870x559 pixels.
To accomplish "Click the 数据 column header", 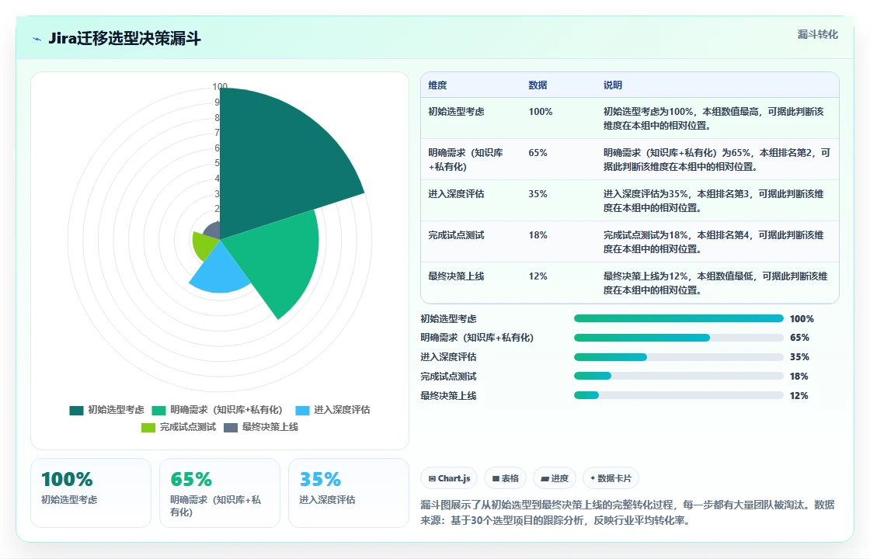I will pyautogui.click(x=538, y=85).
